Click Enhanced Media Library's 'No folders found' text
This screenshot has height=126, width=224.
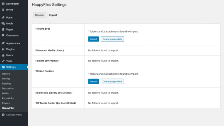coord(103,50)
